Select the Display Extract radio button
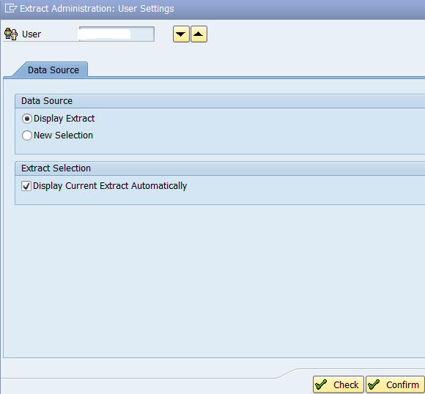The width and height of the screenshot is (425, 394). click(27, 119)
